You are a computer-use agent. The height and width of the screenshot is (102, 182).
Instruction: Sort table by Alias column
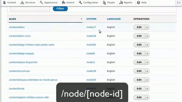click(x=13, y=19)
